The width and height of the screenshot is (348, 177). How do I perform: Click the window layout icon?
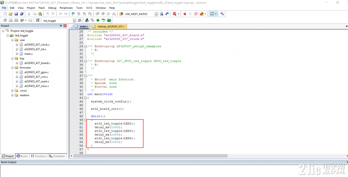pyautogui.click(x=212, y=14)
